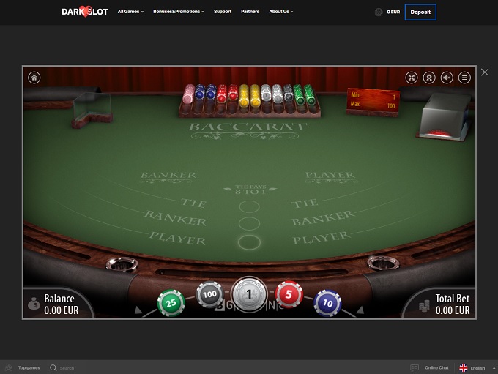
Task: Select the blue 10 chip
Action: coord(327,302)
